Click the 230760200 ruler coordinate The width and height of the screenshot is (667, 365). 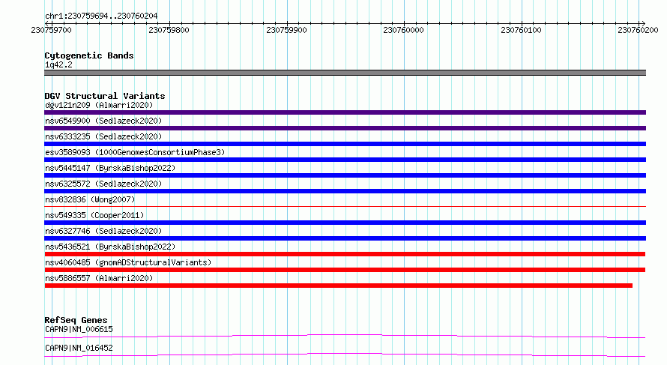[638, 30]
